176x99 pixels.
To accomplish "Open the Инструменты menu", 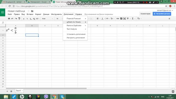I will 56,14.
